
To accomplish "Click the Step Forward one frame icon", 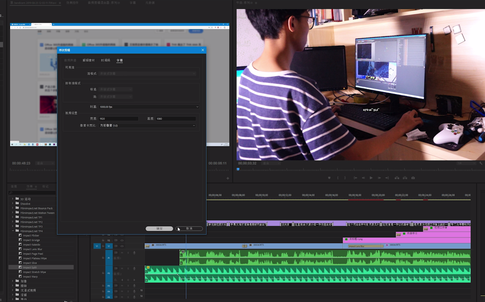I will (379, 178).
